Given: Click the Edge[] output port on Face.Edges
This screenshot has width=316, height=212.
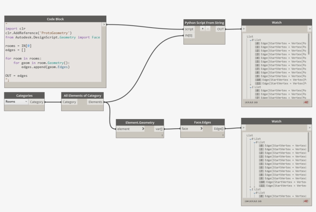Looking at the screenshot, I should click(x=219, y=129).
